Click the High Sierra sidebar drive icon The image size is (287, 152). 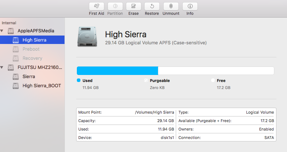coord(16,40)
